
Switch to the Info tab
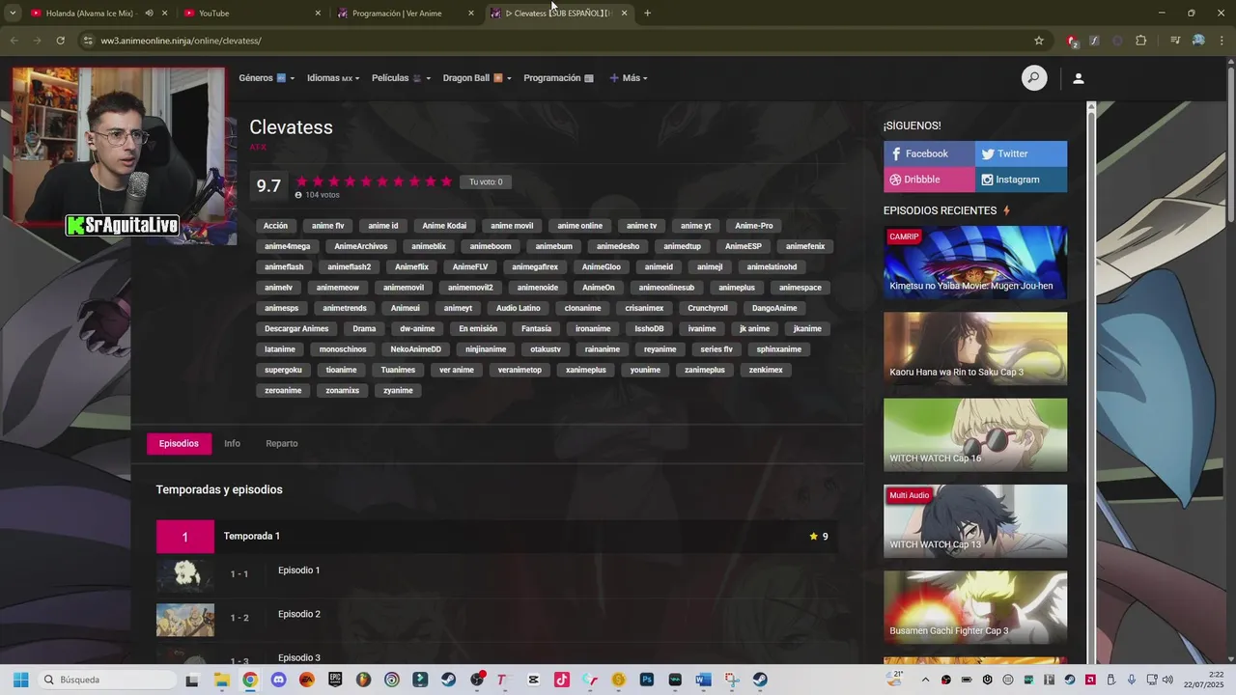tap(232, 443)
